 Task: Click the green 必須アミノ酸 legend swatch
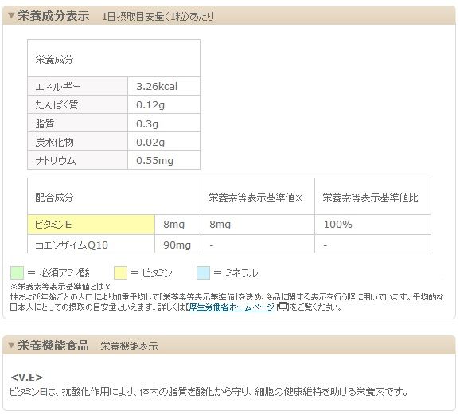pyautogui.click(x=17, y=272)
